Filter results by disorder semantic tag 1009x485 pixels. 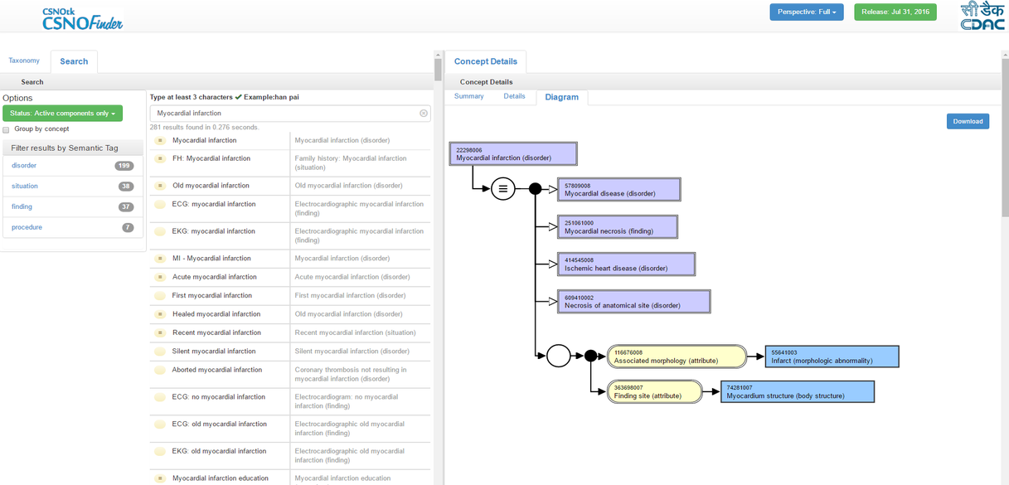click(24, 166)
